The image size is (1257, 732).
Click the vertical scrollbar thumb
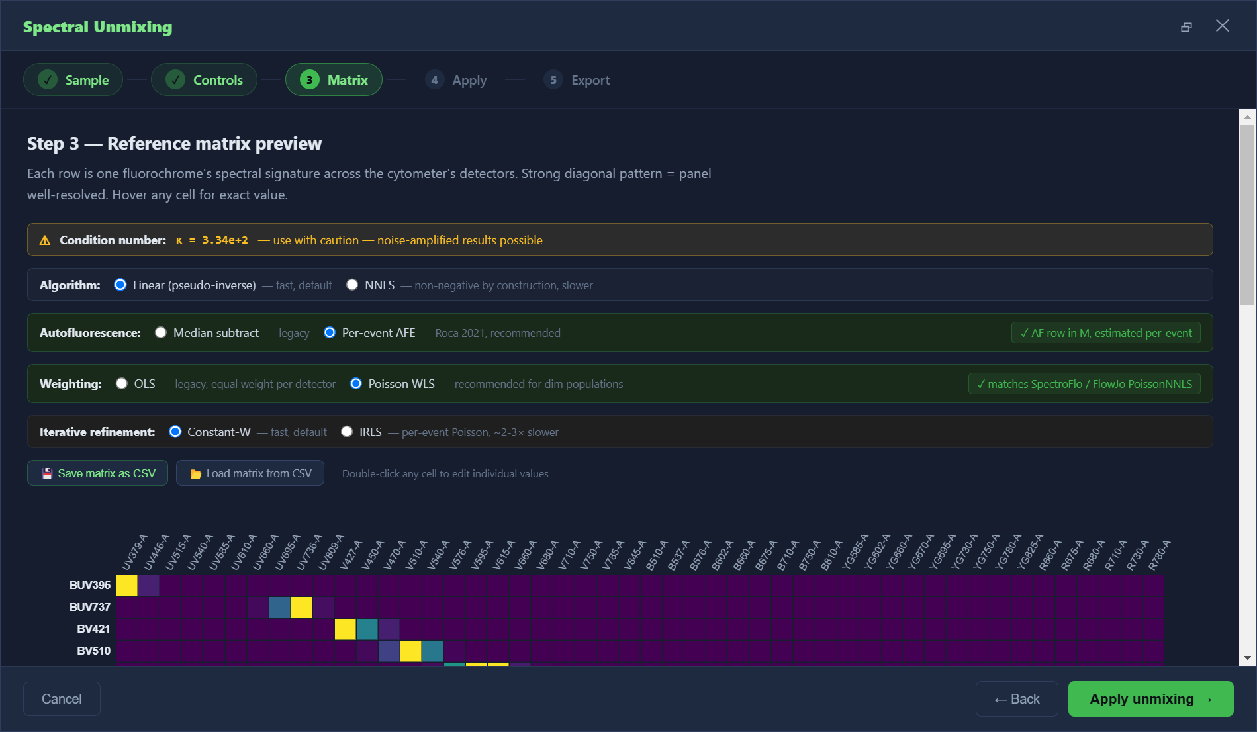pos(1247,215)
